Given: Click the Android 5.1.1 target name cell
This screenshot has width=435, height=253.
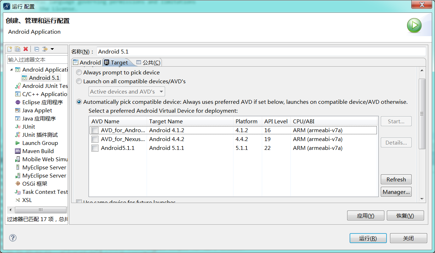Looking at the screenshot, I should click(x=166, y=148).
